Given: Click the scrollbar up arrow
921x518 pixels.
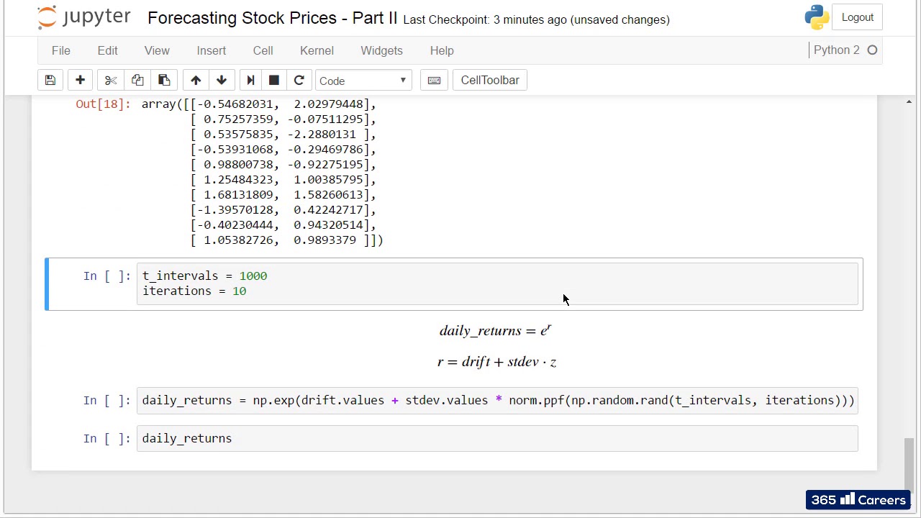Looking at the screenshot, I should point(909,103).
